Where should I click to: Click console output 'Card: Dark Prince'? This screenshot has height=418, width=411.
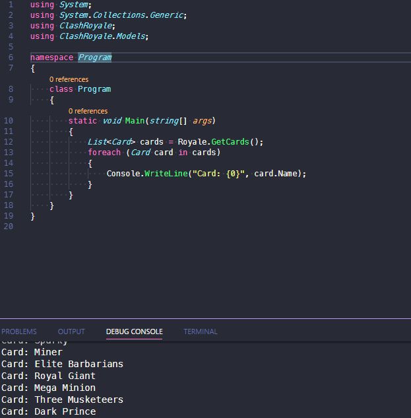click(x=48, y=411)
